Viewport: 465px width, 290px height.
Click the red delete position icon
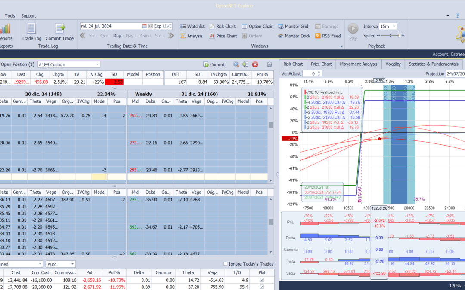point(255,64)
